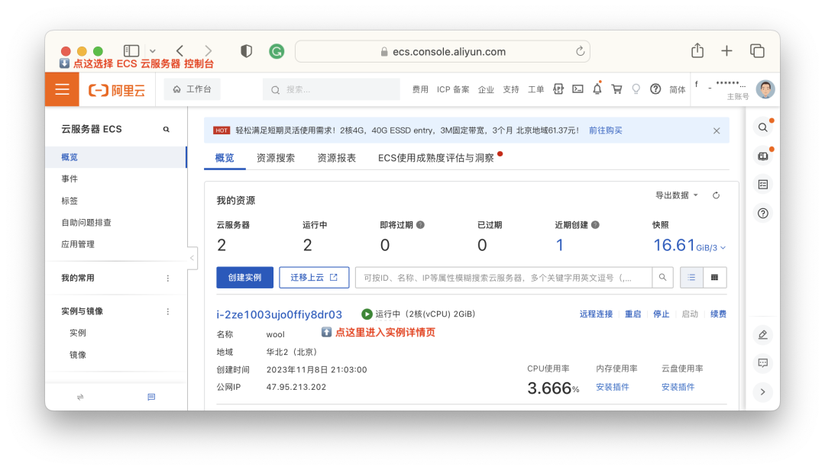The image size is (825, 470).
Task: Click 重启 for the instance
Action: click(x=633, y=314)
